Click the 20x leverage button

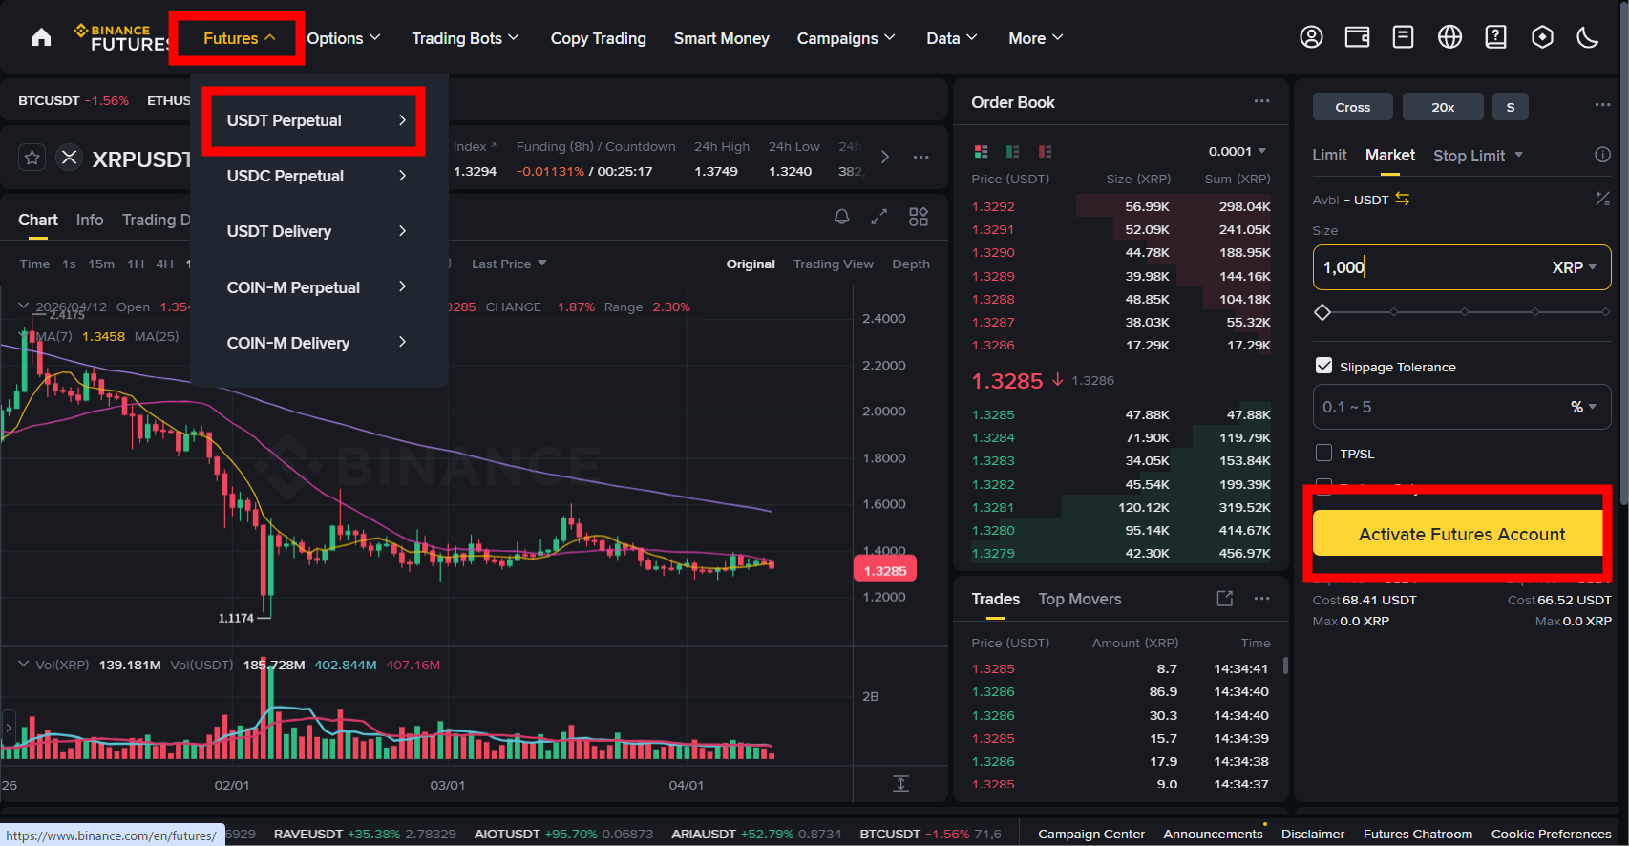pos(1442,107)
